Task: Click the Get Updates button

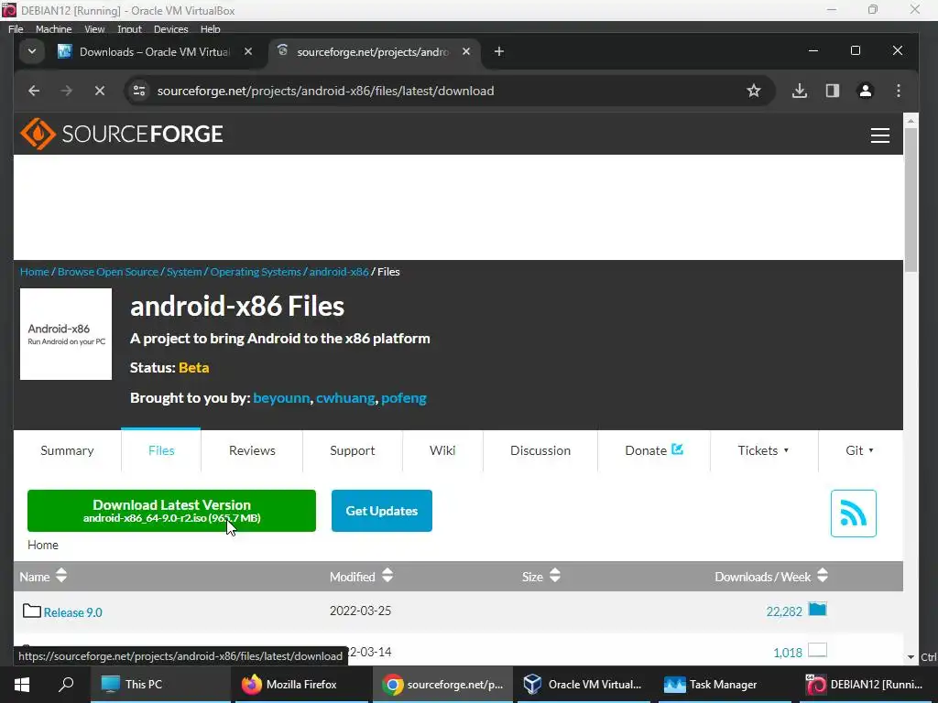Action: coord(382,511)
